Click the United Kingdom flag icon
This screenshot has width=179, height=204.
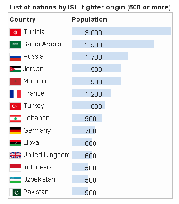15,155
